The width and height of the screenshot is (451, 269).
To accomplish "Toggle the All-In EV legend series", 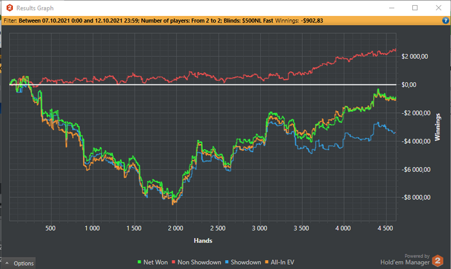I will point(280,262).
